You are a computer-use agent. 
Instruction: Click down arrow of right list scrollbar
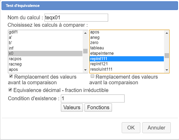coord(167,70)
